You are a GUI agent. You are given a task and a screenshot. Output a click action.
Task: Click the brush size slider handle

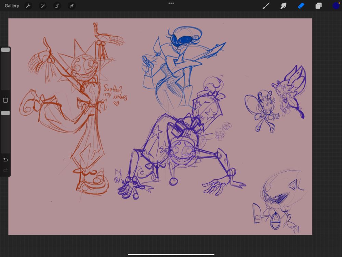[5, 50]
